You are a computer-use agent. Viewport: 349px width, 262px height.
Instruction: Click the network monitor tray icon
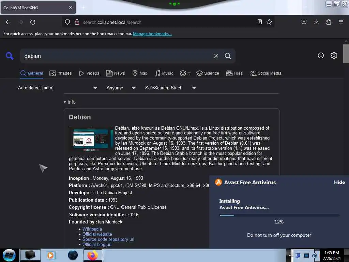click(x=306, y=255)
